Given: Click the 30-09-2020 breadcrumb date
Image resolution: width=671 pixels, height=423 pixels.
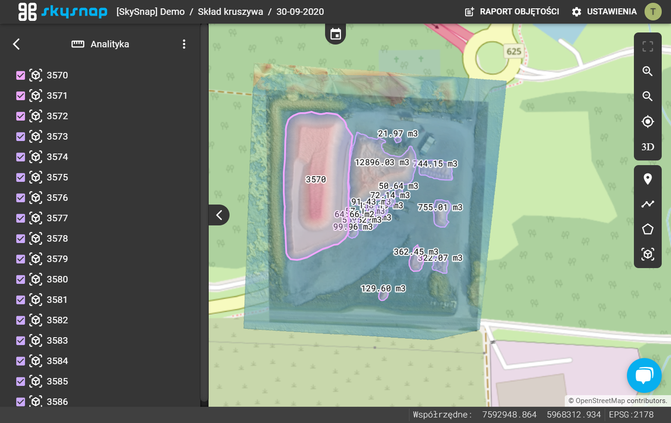Looking at the screenshot, I should click(300, 12).
